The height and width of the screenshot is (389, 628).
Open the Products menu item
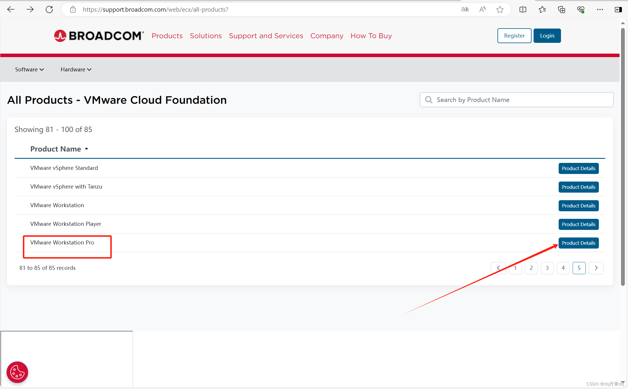click(167, 36)
